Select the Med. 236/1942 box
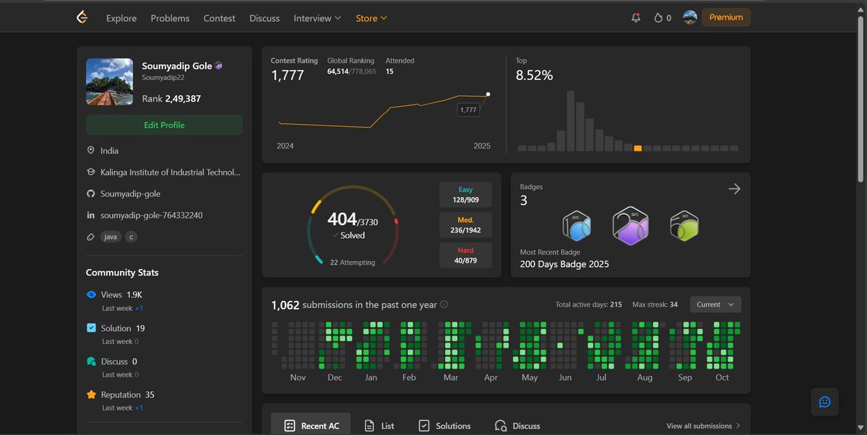 pyautogui.click(x=465, y=225)
